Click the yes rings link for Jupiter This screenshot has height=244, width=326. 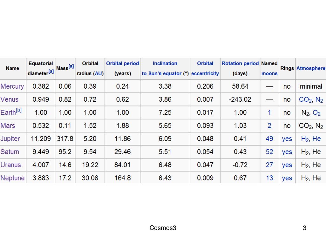click(x=287, y=139)
